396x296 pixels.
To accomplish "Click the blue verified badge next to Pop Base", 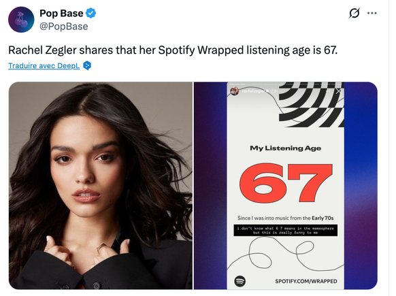I will tap(90, 13).
